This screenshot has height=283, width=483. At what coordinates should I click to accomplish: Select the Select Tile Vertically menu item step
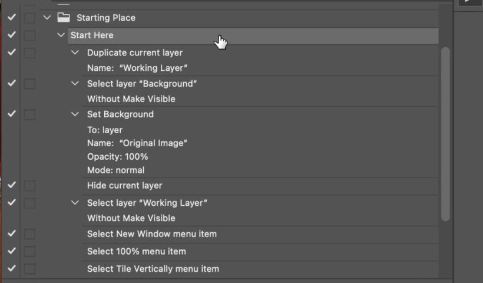153,269
